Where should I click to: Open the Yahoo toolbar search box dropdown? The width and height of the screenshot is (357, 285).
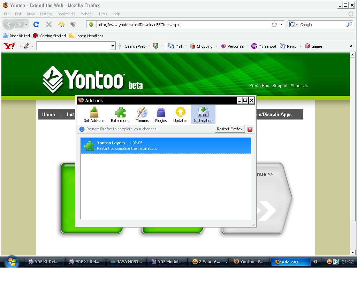[113, 46]
